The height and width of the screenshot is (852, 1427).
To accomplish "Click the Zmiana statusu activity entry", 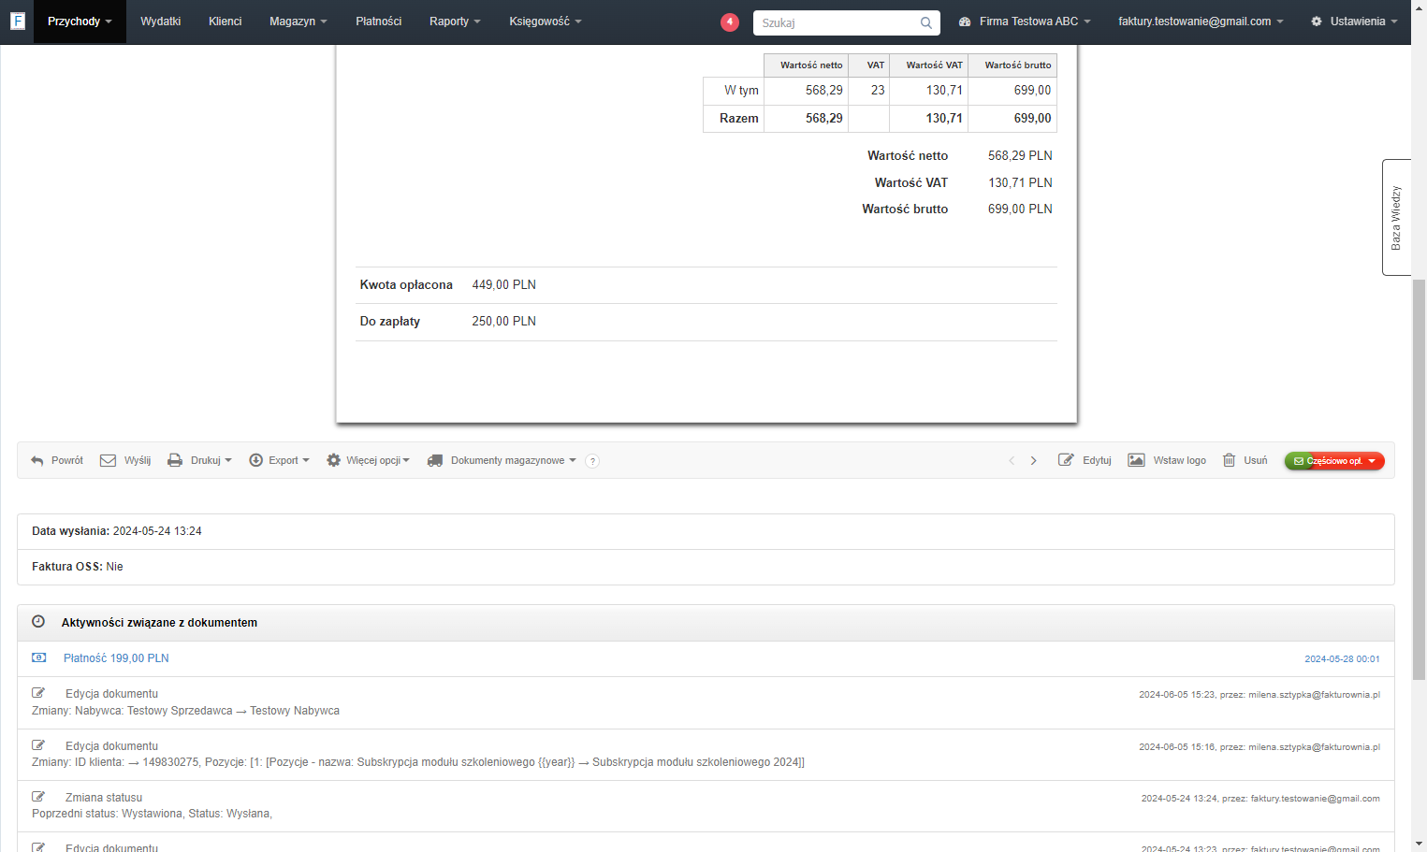I will point(706,806).
